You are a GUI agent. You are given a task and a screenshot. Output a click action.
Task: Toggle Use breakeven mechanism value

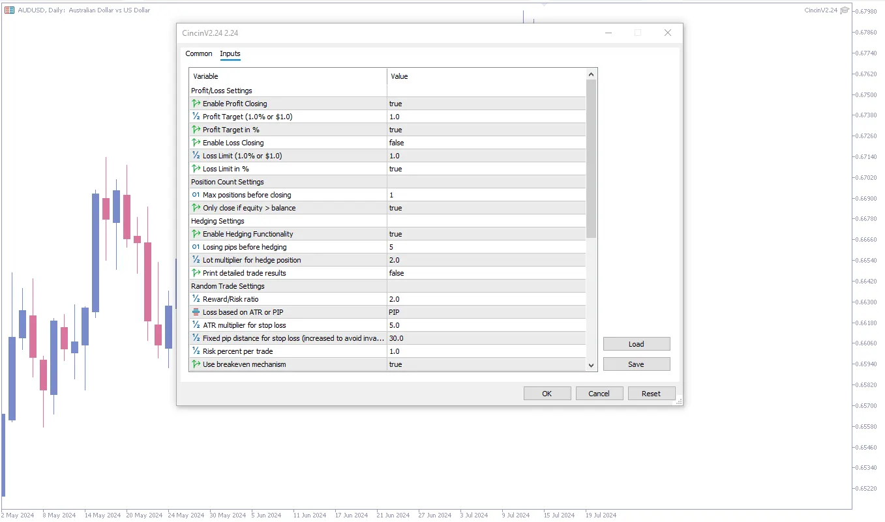click(486, 364)
